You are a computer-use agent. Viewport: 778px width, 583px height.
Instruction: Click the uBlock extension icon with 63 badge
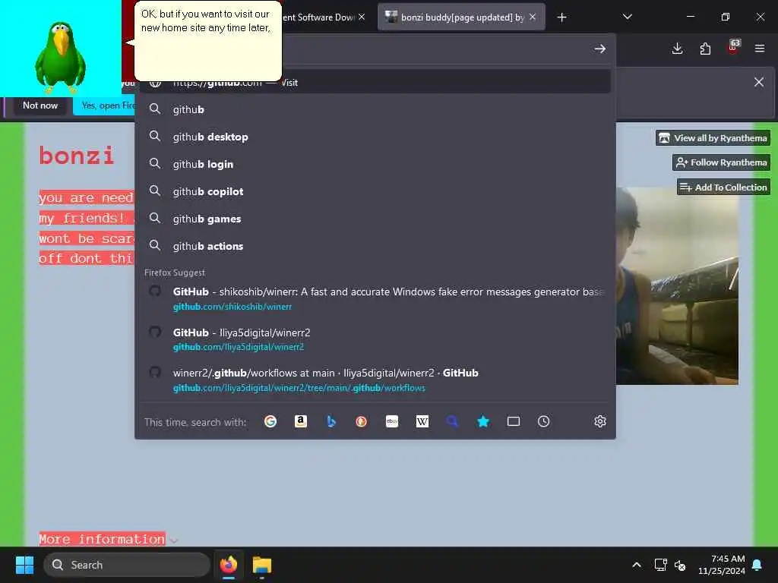(733, 48)
